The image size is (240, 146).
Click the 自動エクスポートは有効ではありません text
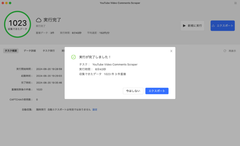point(69,109)
